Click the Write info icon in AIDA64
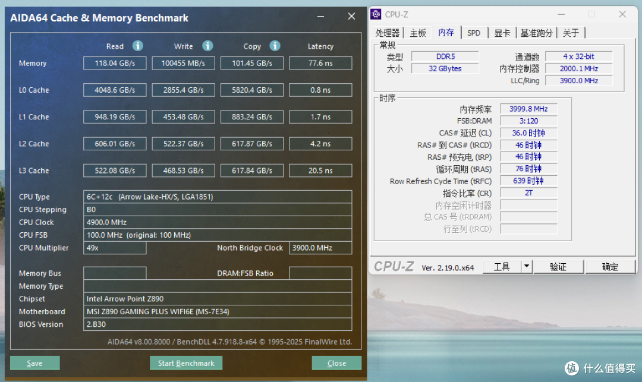The width and height of the screenshot is (642, 382). 207,46
